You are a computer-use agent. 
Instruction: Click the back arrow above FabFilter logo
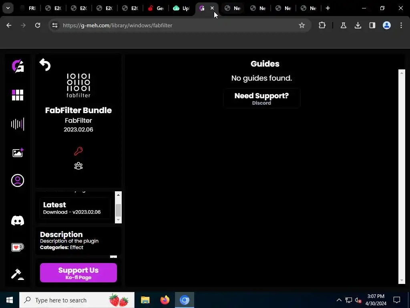point(45,65)
